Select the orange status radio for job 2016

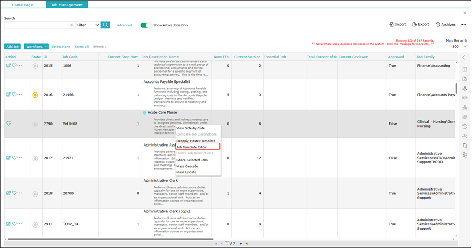coord(35,95)
